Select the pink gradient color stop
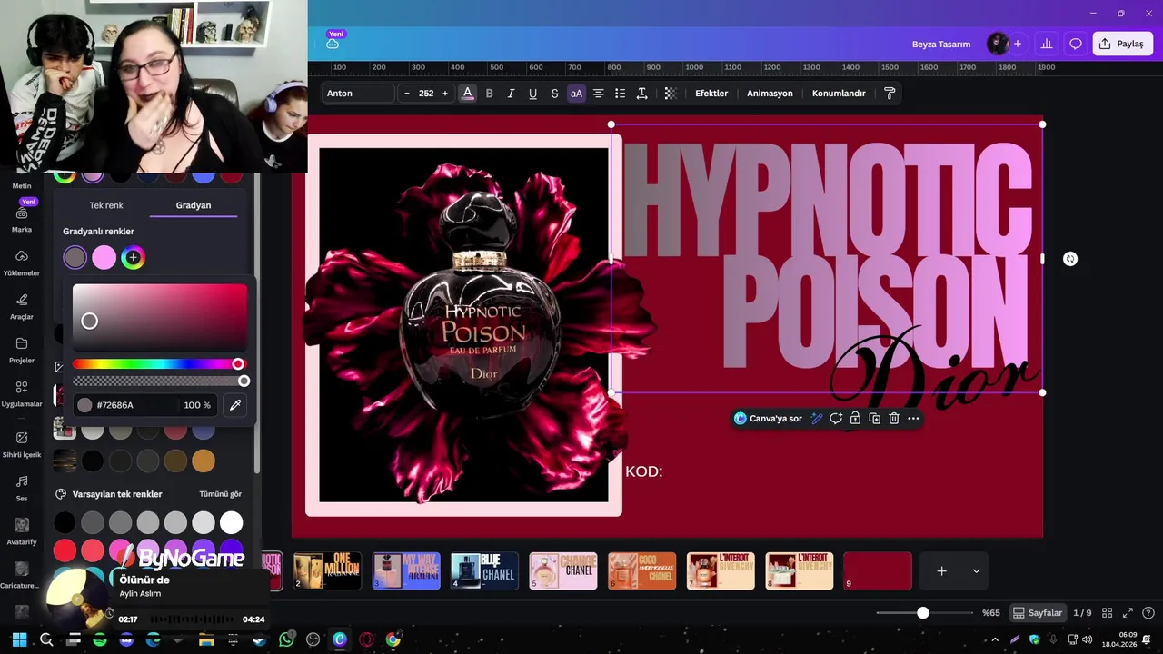The image size is (1163, 654). (104, 258)
